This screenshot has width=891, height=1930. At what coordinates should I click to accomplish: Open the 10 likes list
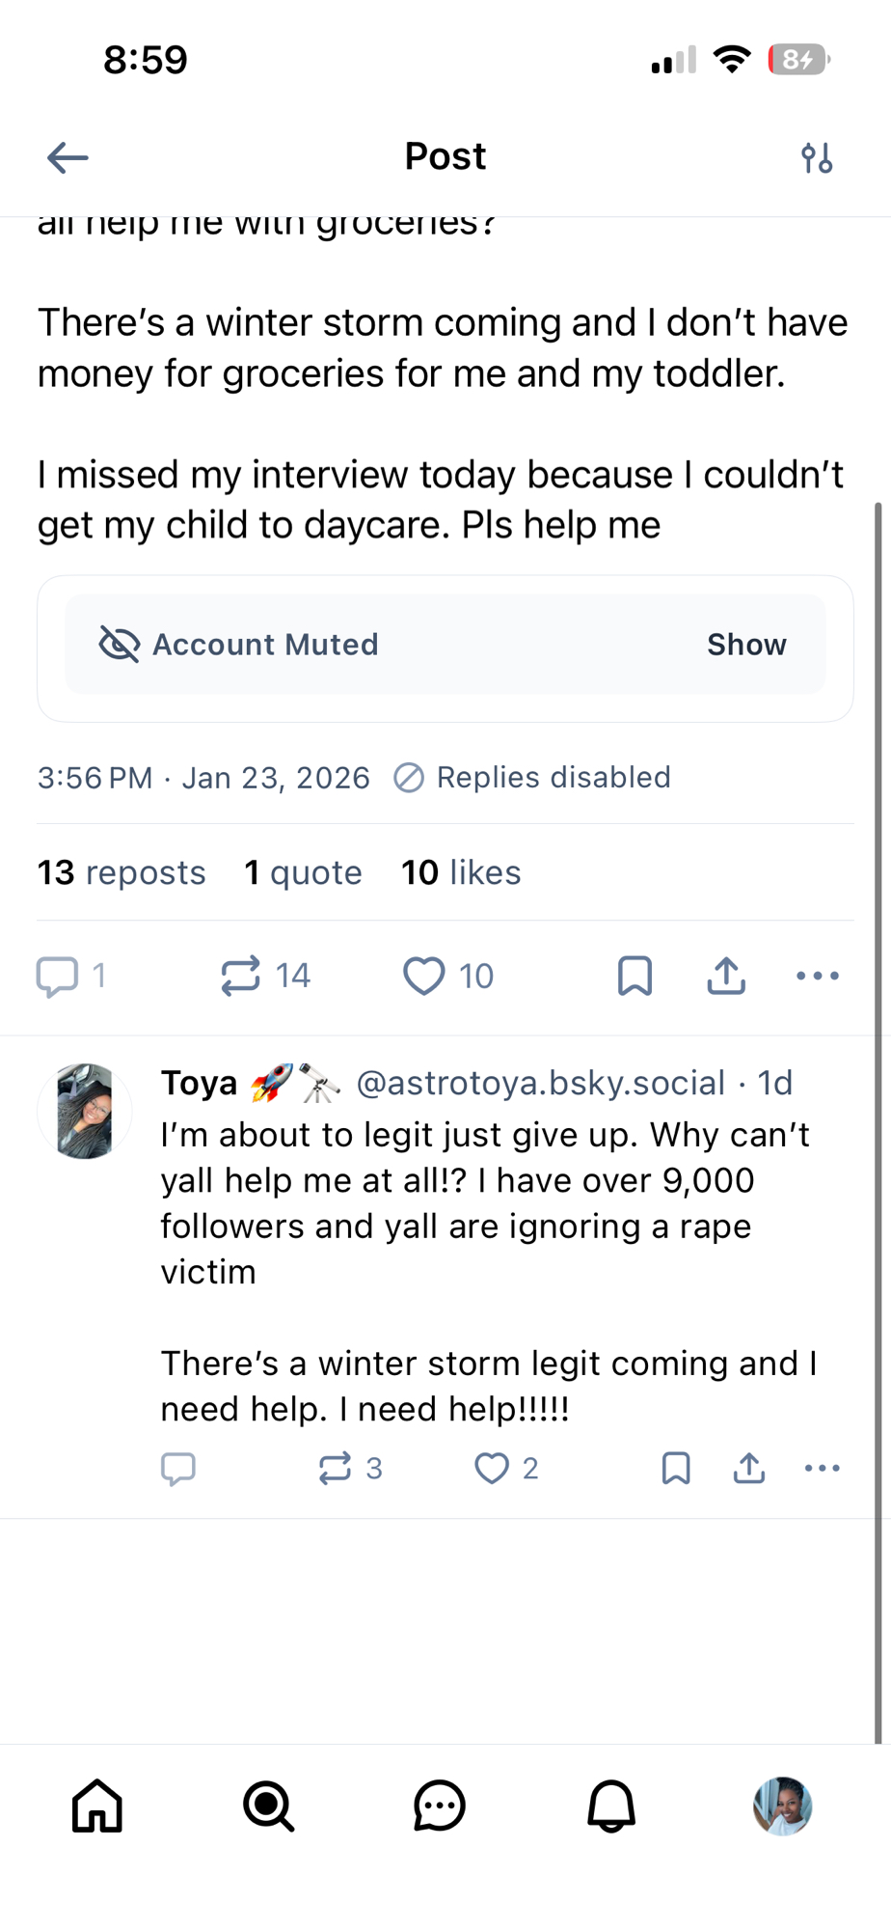point(461,872)
